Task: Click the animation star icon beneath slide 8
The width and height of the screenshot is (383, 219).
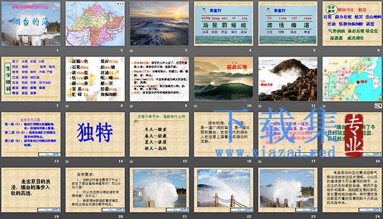Action: tap(67, 106)
